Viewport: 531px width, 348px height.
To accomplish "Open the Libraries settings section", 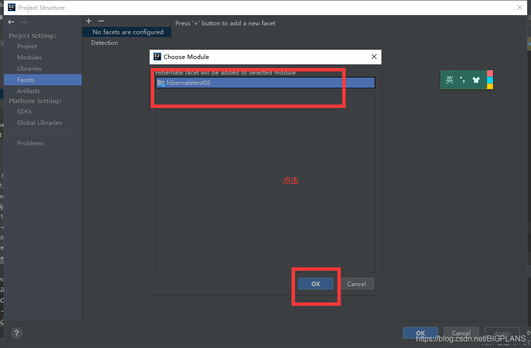I will tap(29, 68).
